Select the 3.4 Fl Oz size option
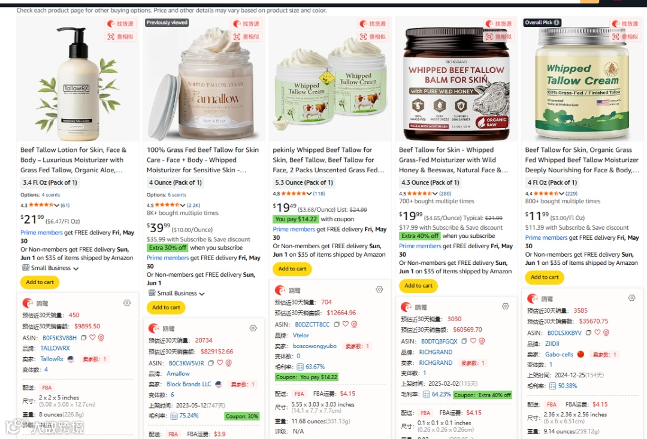Image resolution: width=647 pixels, height=439 pixels. 50,182
